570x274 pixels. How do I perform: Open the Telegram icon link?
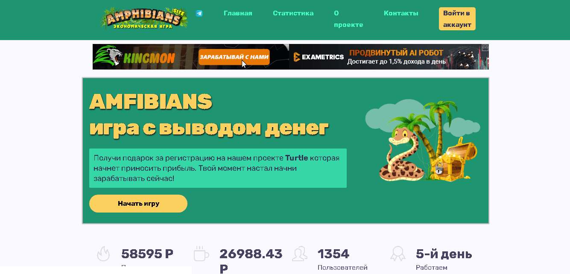[x=199, y=13]
